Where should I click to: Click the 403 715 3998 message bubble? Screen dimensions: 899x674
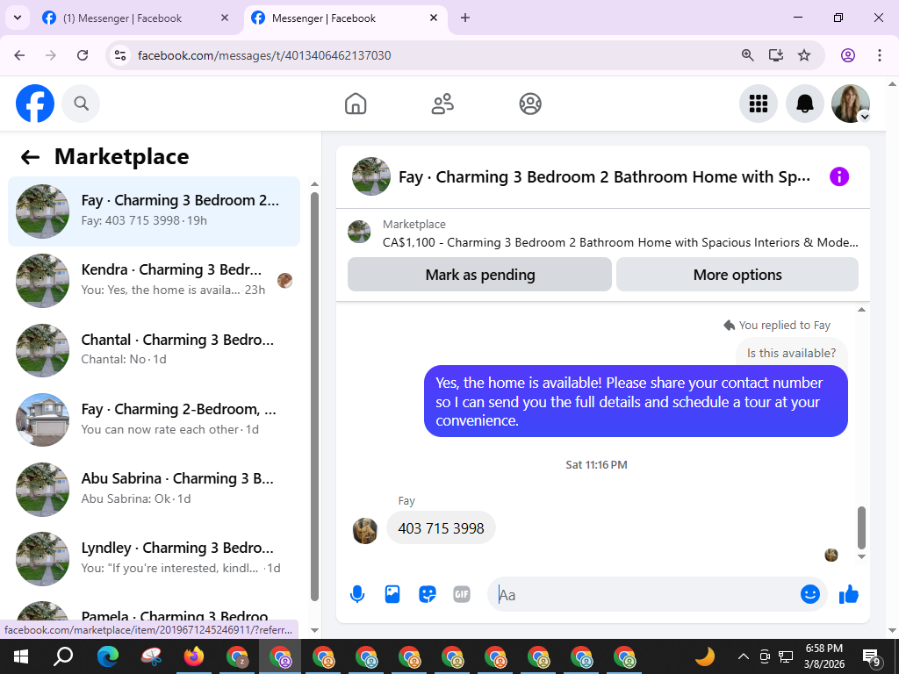tap(441, 527)
